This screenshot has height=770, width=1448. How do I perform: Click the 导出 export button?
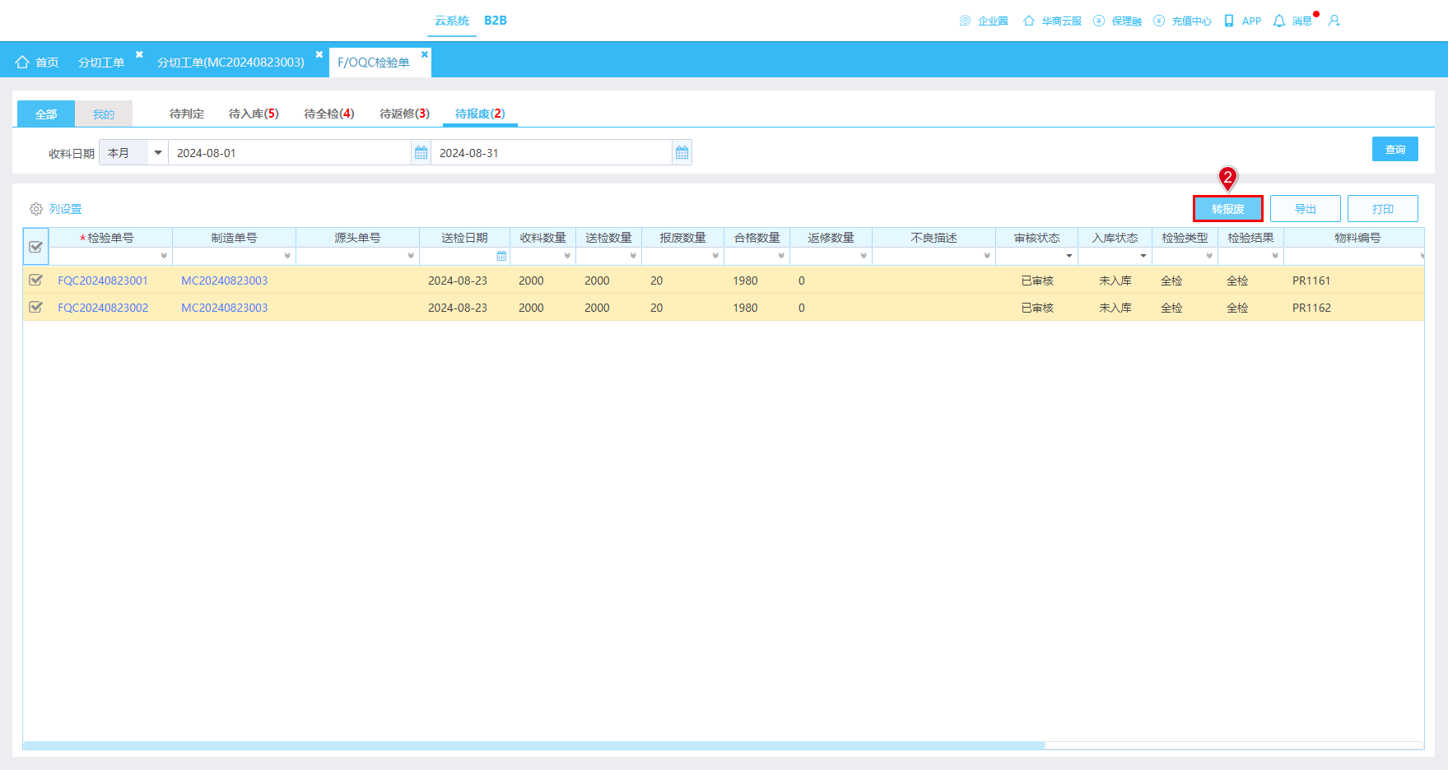pyautogui.click(x=1306, y=209)
